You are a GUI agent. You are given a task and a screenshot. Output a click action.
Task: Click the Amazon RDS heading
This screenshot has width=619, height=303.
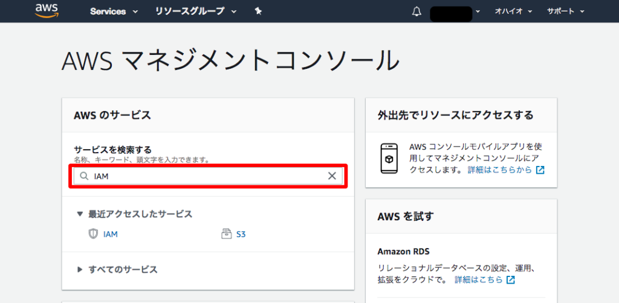(x=403, y=251)
